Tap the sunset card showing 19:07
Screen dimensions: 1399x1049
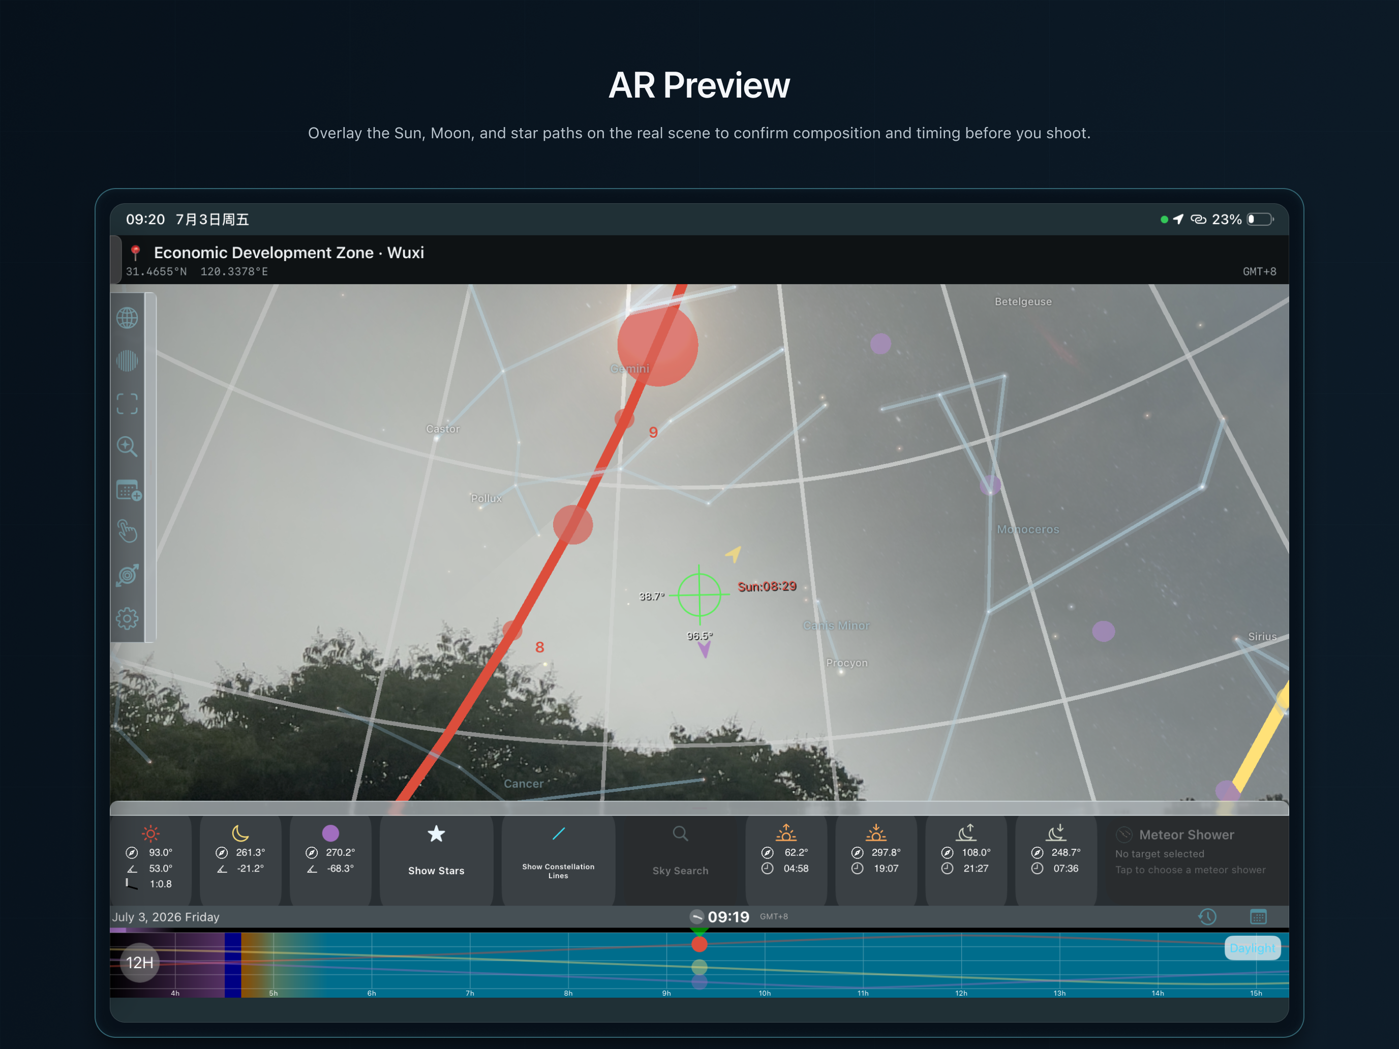[x=876, y=860]
